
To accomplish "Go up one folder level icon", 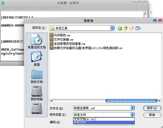I will [126, 28].
